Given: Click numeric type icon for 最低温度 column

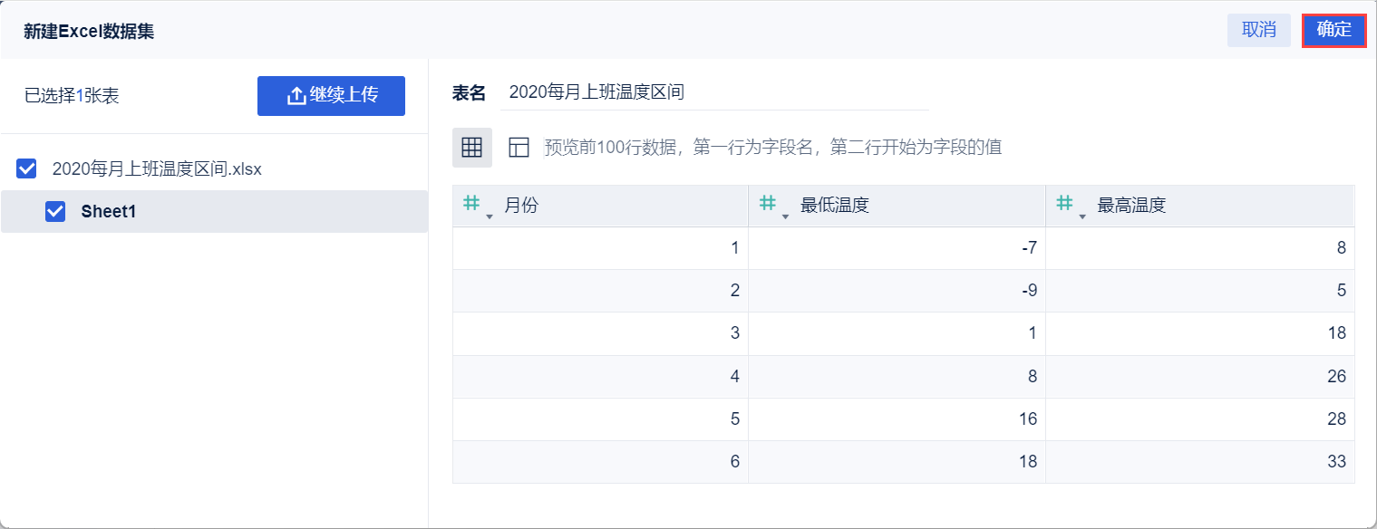Looking at the screenshot, I should (x=767, y=204).
